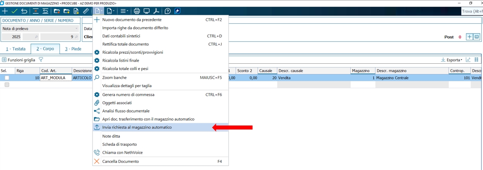The height and width of the screenshot is (170, 483).
Task: Click the confirm green checkmark icon
Action: pyautogui.click(x=15, y=11)
